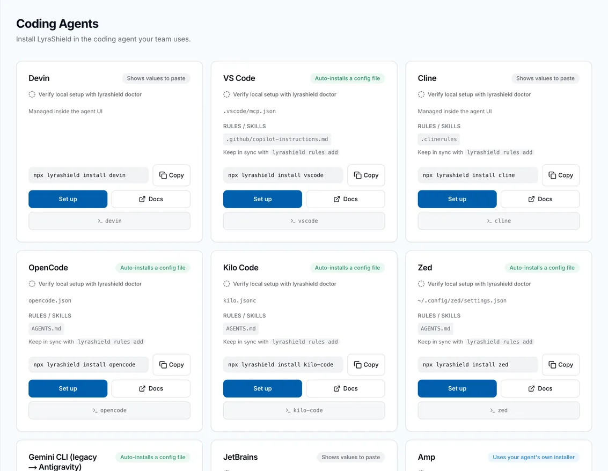
Task: Click the Auto-installs a config file badge on VS Code
Action: pyautogui.click(x=347, y=78)
